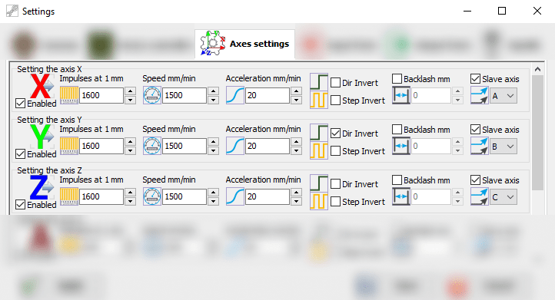Image resolution: width=555 pixels, height=300 pixels.
Task: Click the Z axis Impulses at 1 mm field
Action: point(101,196)
